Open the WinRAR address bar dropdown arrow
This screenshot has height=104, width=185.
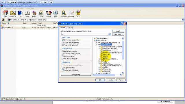click(183, 20)
